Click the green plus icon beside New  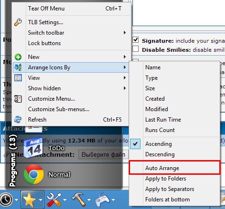coord(18,57)
